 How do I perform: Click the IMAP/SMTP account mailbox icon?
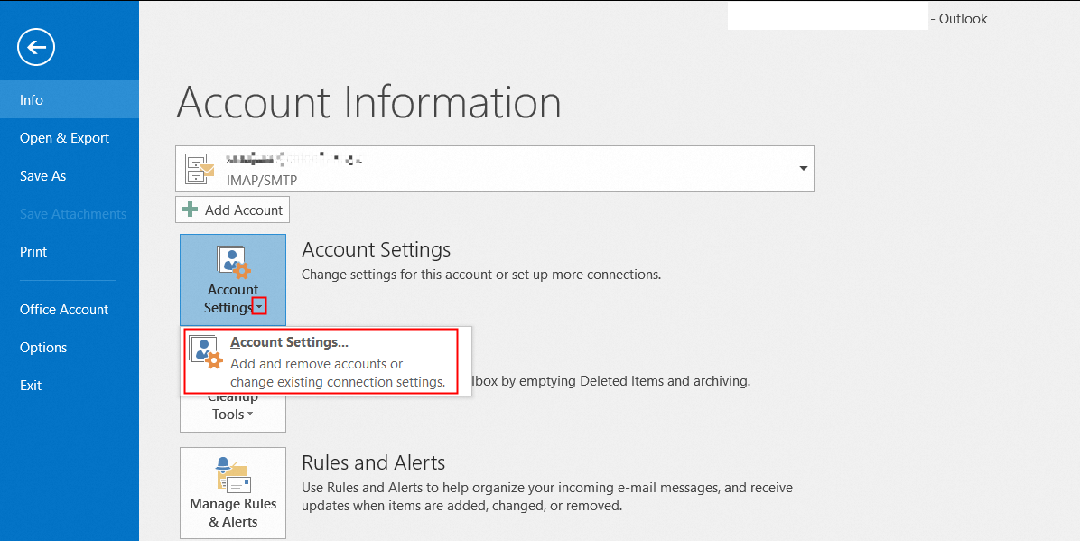pyautogui.click(x=200, y=169)
